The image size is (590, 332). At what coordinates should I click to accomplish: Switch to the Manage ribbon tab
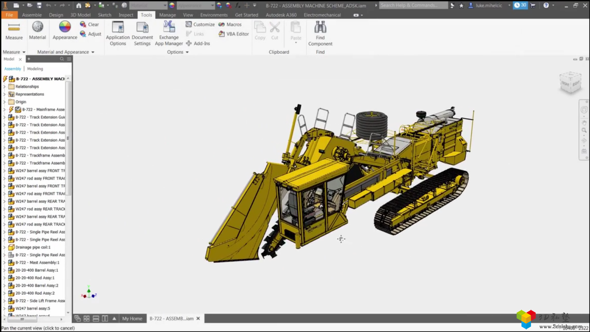167,14
